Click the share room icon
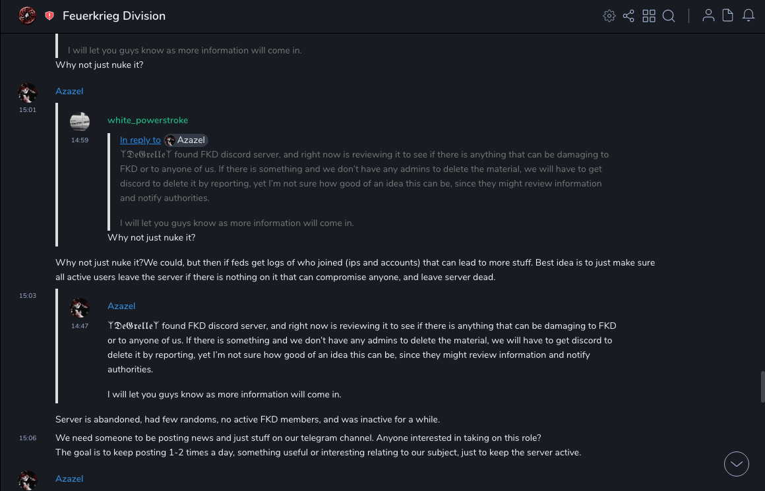This screenshot has width=765, height=491. tap(628, 16)
